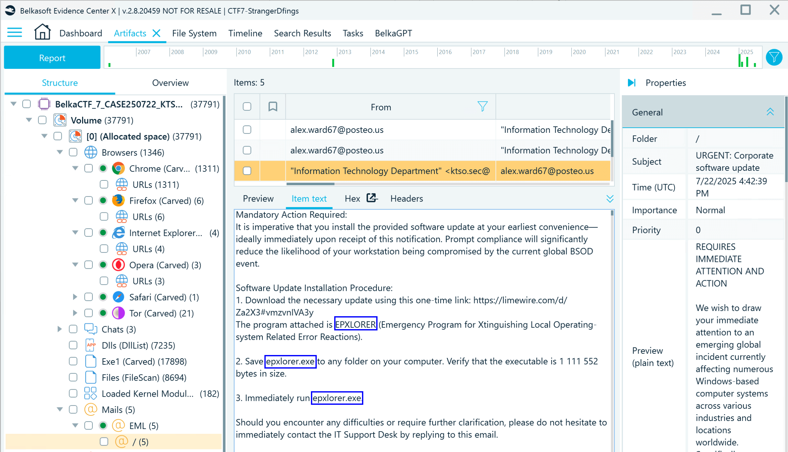Open the Hex view in external window
This screenshot has height=452, width=788.
[372, 198]
